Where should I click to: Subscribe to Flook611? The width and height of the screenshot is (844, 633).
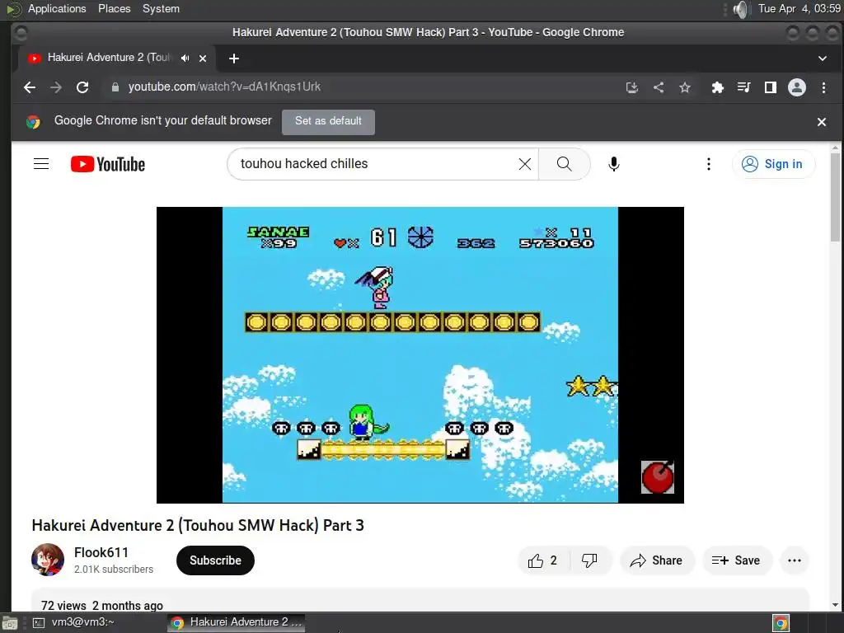coord(215,560)
